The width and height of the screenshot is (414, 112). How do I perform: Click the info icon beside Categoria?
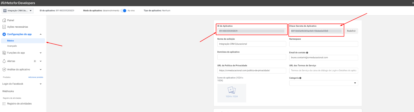pos(300,78)
